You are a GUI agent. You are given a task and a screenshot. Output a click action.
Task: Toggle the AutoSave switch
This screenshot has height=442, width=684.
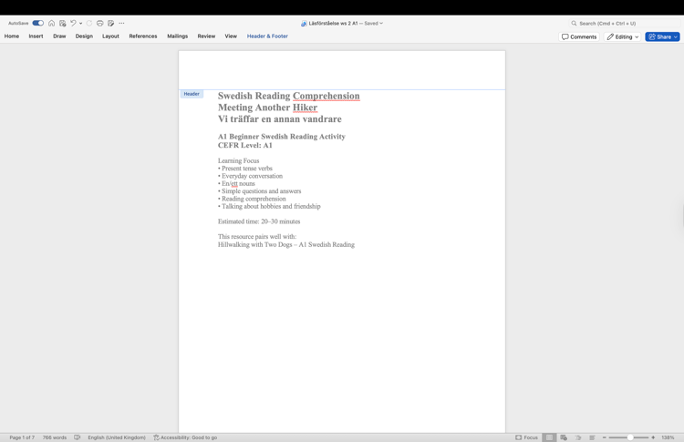(38, 23)
